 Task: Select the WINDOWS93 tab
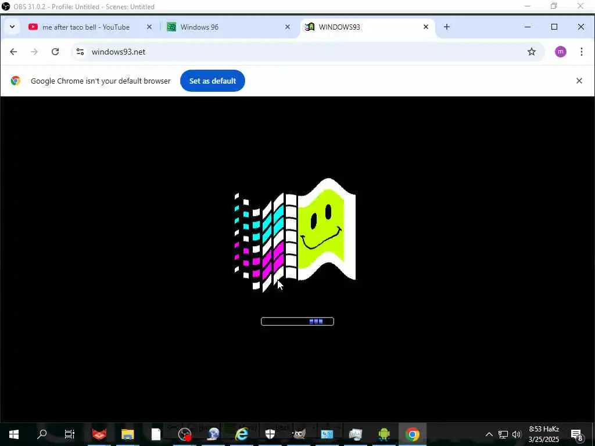coord(367,27)
